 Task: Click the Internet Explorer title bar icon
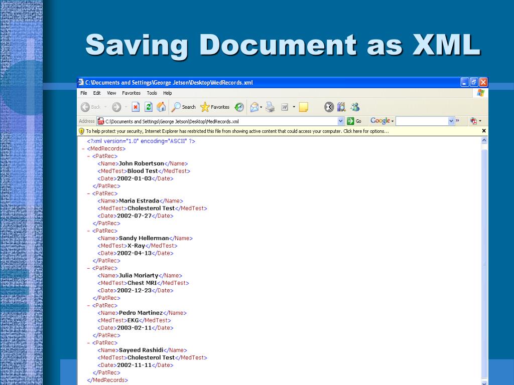(81, 82)
